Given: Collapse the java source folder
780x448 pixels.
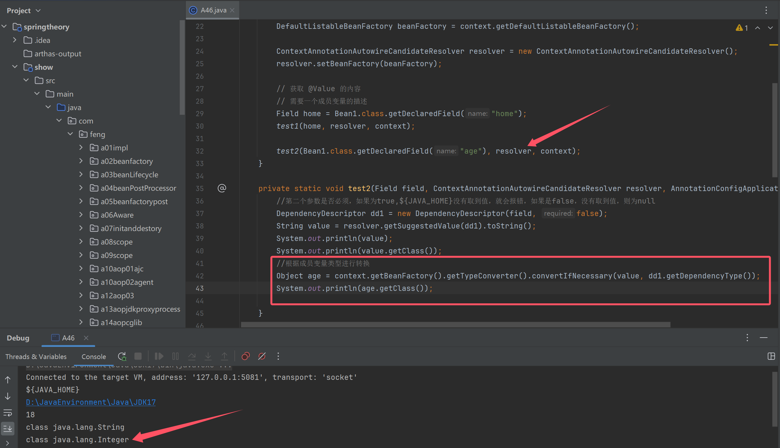Looking at the screenshot, I should [48, 107].
